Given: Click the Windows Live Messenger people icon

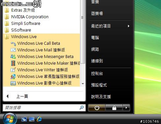Looking at the screenshot, I should click(13, 57).
